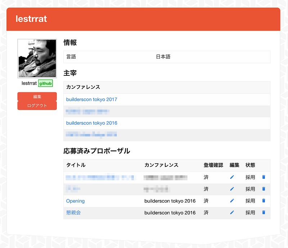Click the lestrrat profile photo
The width and height of the screenshot is (288, 248).
(x=37, y=58)
